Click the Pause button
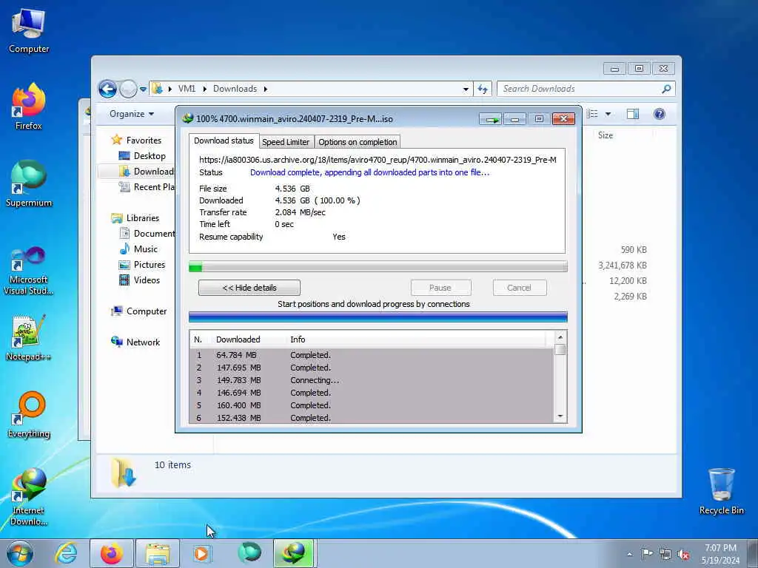This screenshot has height=568, width=758. pos(440,288)
